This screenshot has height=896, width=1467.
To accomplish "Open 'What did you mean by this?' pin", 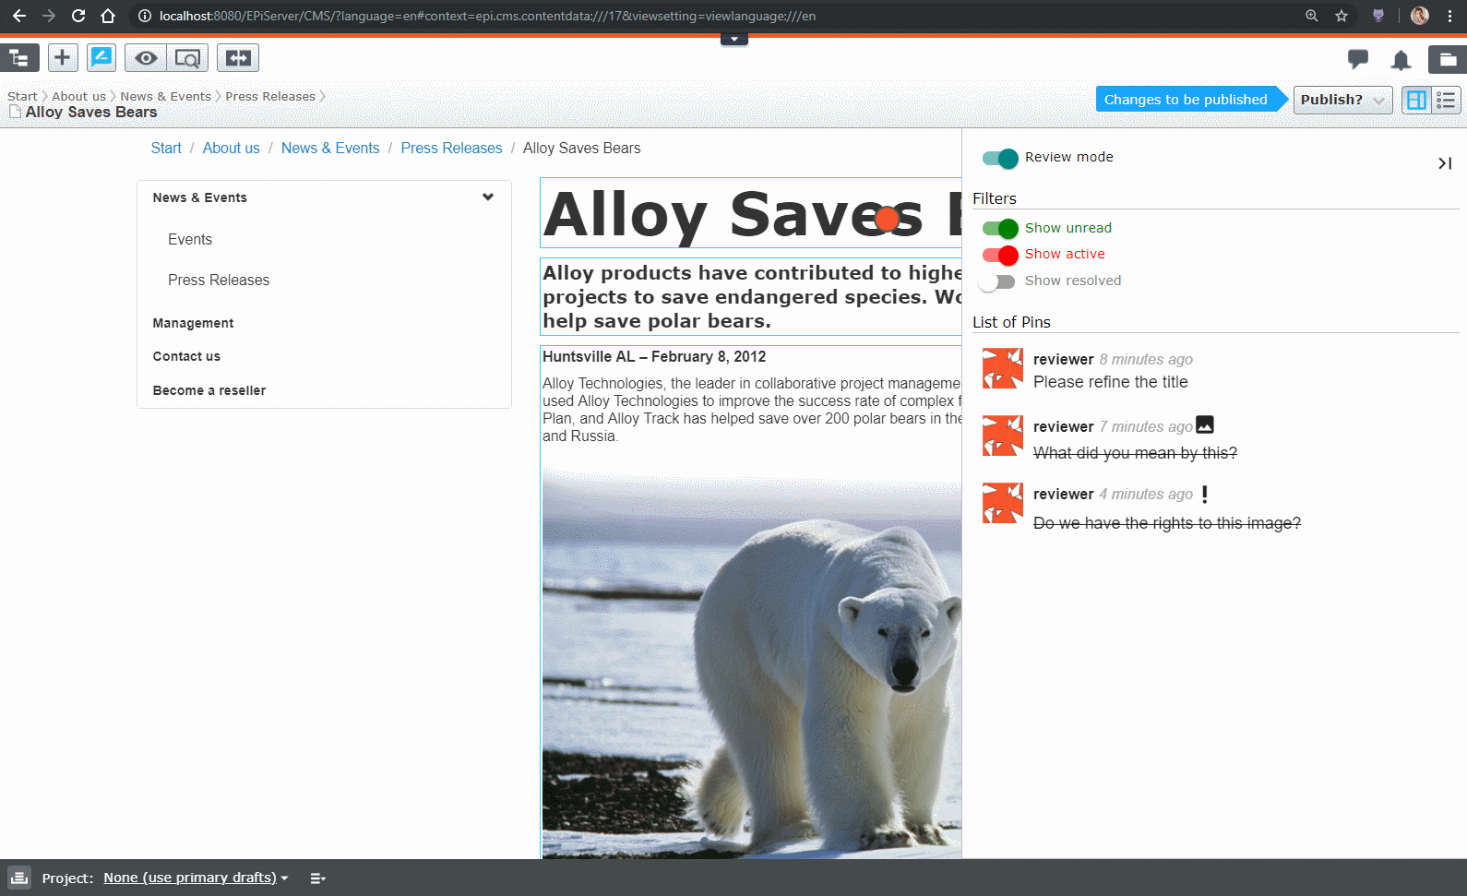I will (1135, 453).
